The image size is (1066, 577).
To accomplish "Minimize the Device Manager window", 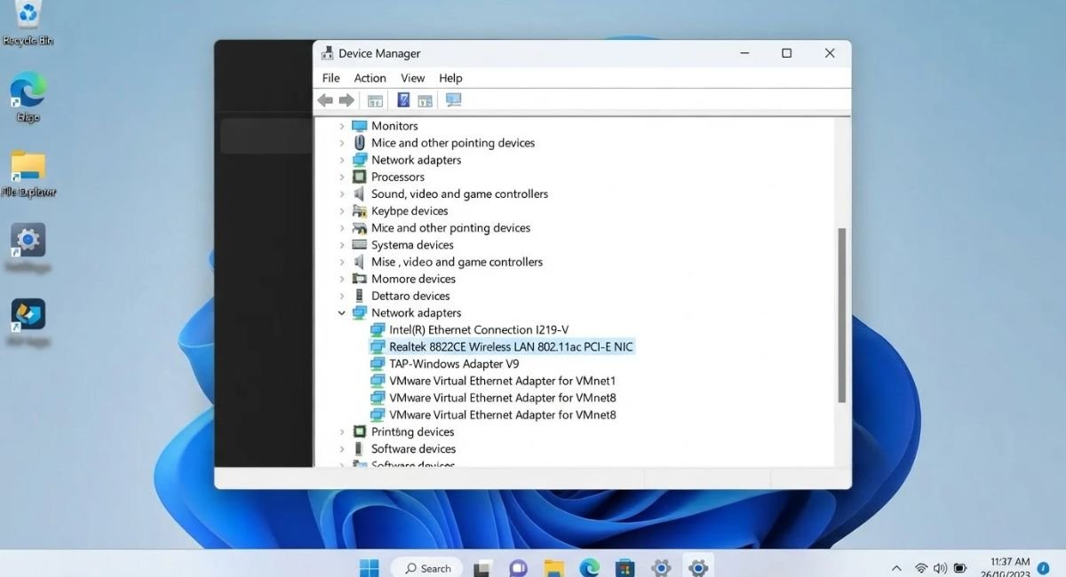I will tap(743, 53).
